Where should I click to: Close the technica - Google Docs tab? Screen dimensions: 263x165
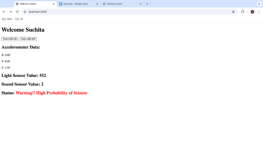pyautogui.click(x=97, y=4)
